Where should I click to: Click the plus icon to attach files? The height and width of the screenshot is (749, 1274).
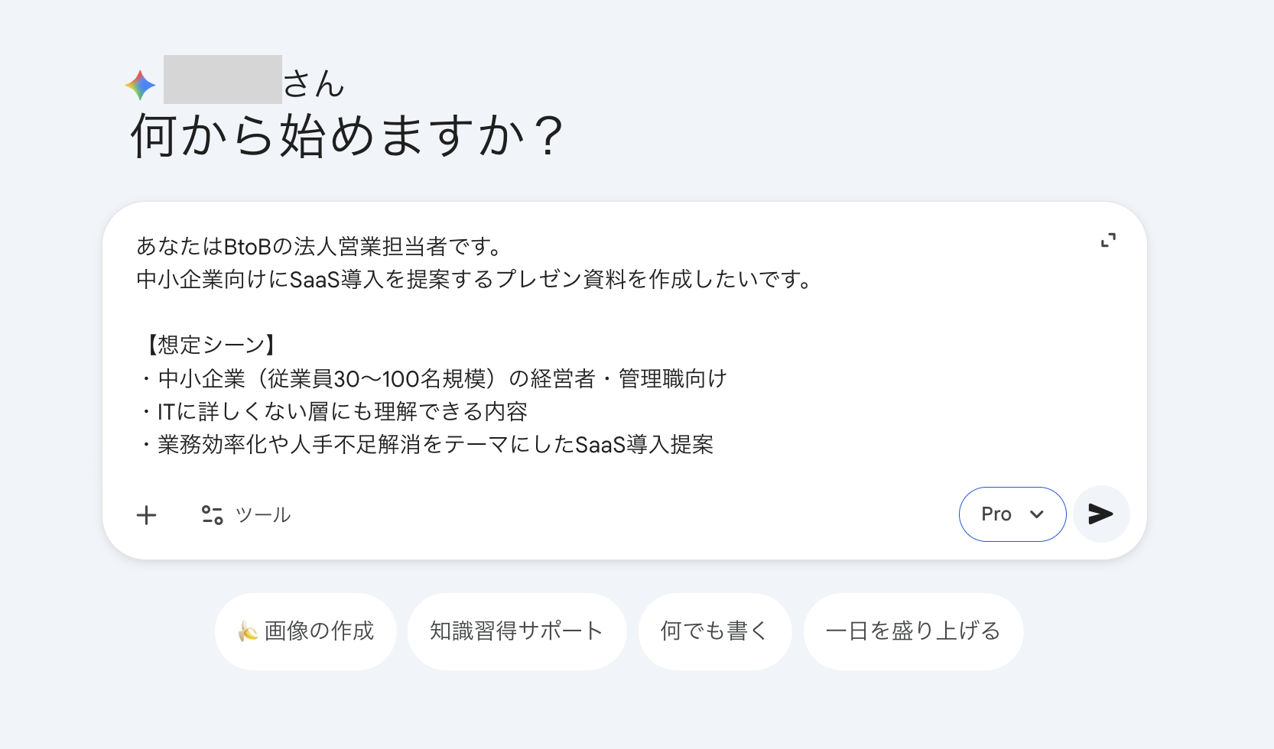147,514
